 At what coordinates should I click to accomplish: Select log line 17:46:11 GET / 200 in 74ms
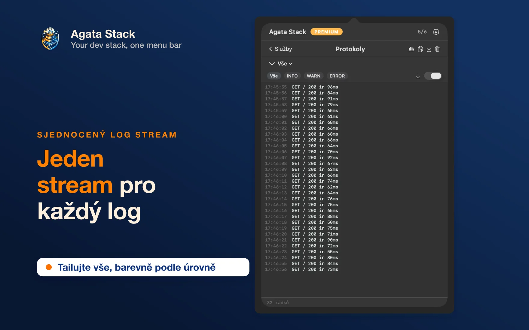pyautogui.click(x=301, y=181)
